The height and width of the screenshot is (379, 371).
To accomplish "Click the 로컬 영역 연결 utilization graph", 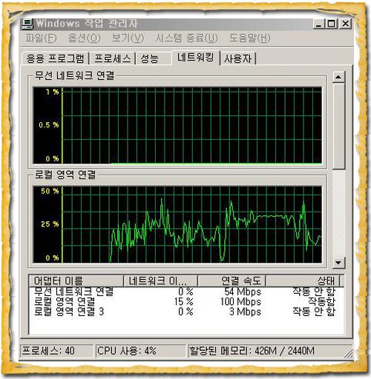I will (177, 224).
